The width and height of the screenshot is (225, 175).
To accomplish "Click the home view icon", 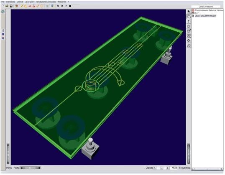I will 189,26.
